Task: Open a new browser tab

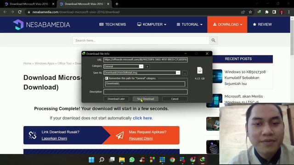Action: pos(117,4)
